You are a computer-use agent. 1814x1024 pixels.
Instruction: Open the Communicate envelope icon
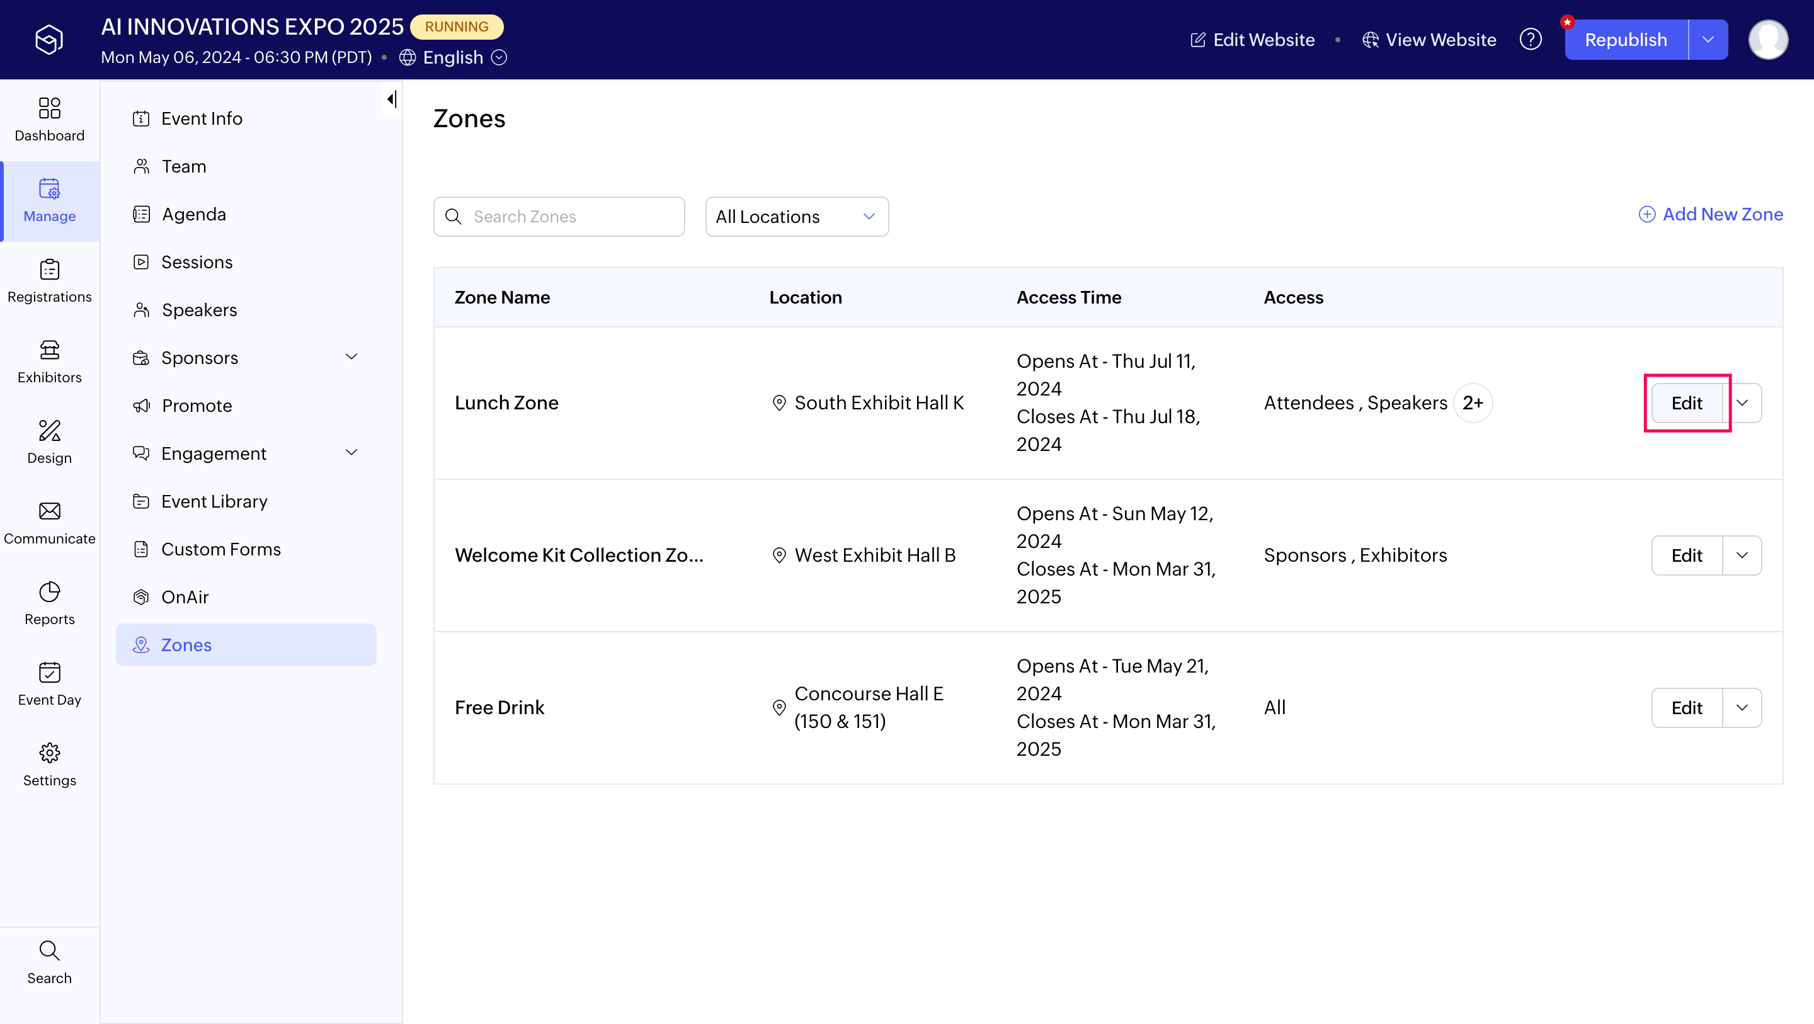[x=49, y=511]
